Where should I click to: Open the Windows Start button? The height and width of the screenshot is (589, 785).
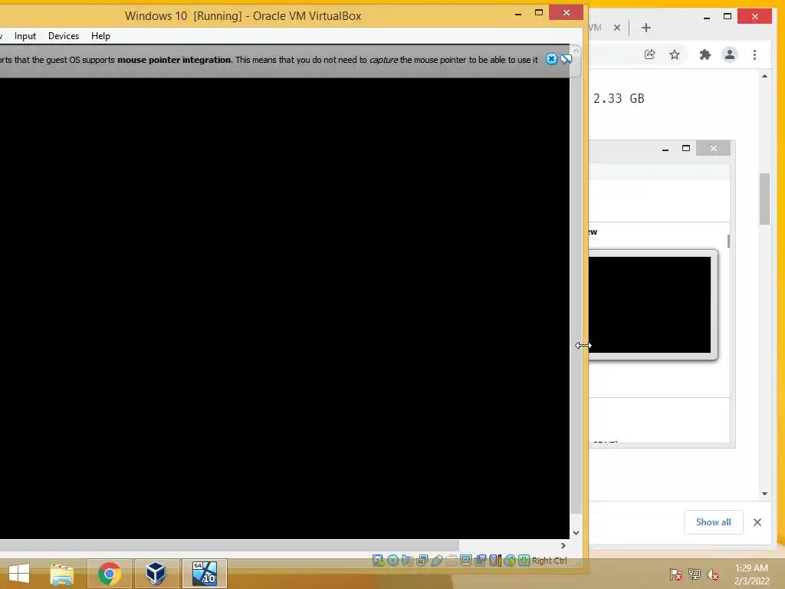[19, 573]
